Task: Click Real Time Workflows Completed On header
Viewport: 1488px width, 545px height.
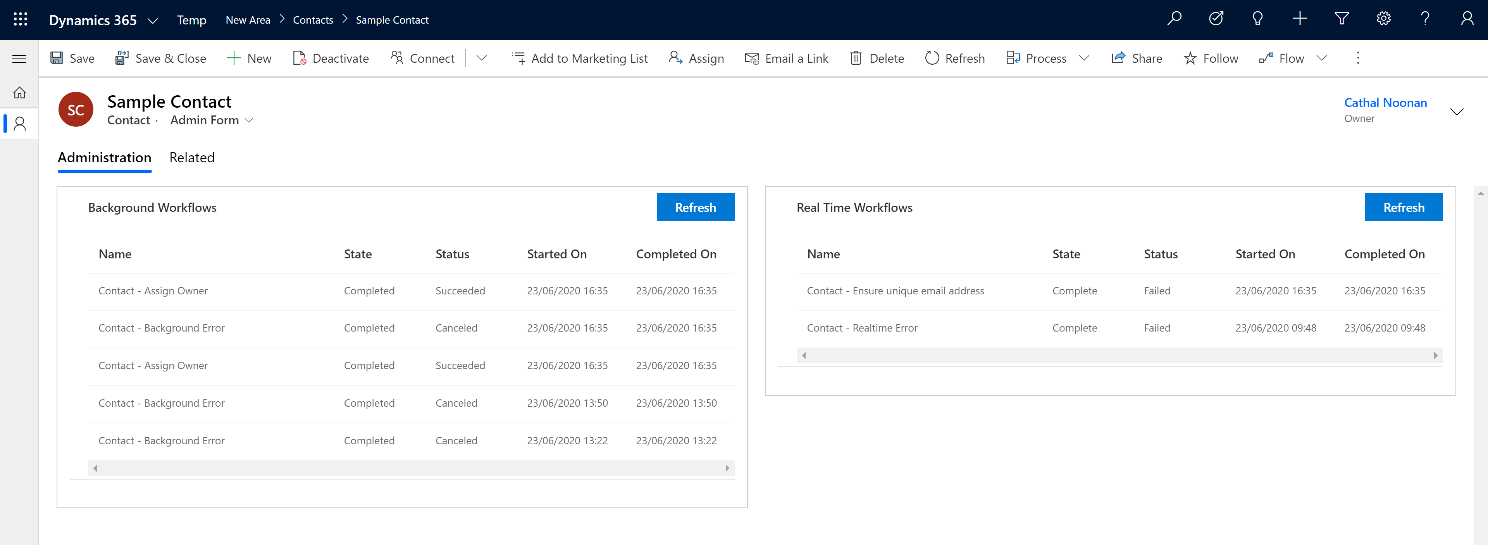Action: 1385,254
